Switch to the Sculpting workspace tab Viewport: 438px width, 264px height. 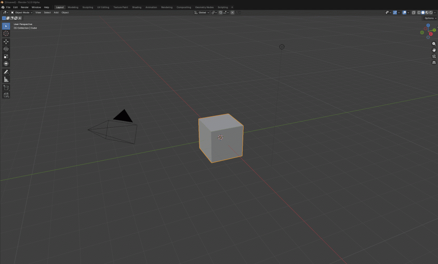pos(88,7)
